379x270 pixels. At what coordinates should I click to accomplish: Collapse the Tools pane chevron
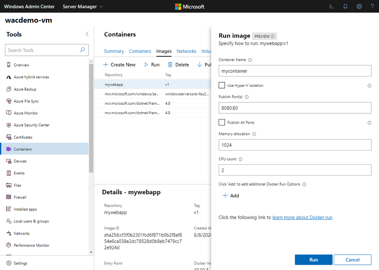pos(87,34)
